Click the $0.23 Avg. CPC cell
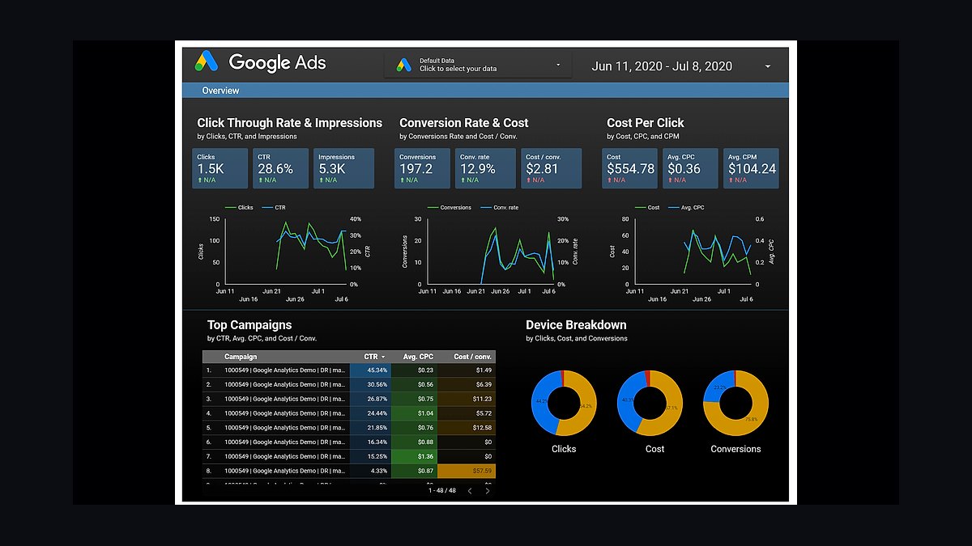Viewport: 972px width, 546px height. [414, 370]
